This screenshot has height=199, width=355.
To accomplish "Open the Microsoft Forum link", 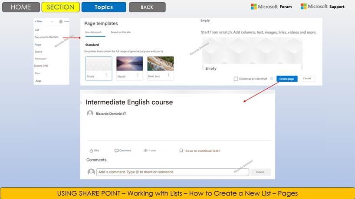I will 271,7.
